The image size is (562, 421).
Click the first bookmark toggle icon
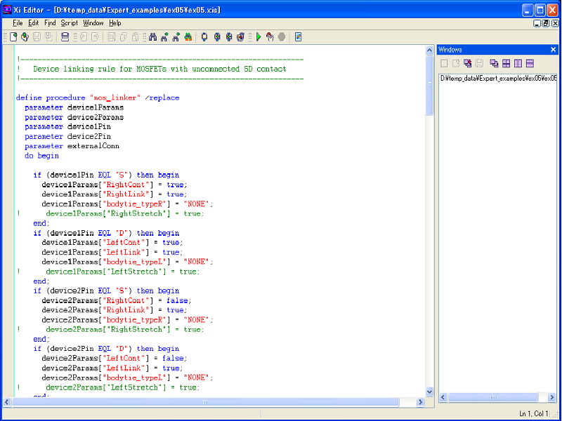(204, 37)
